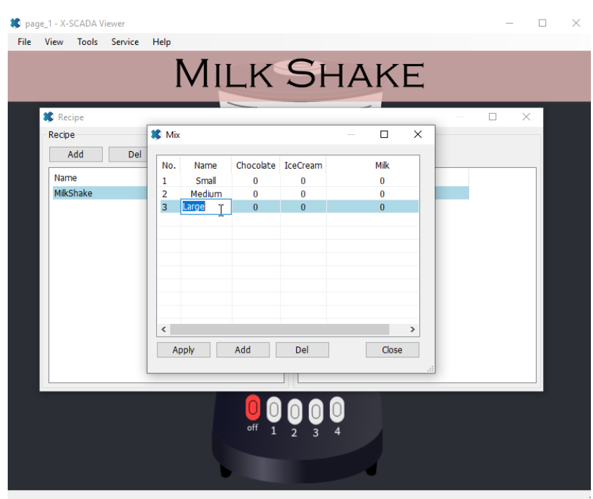The image size is (593, 499).
Task: Select the MilkShake recipe row
Action: pos(100,193)
